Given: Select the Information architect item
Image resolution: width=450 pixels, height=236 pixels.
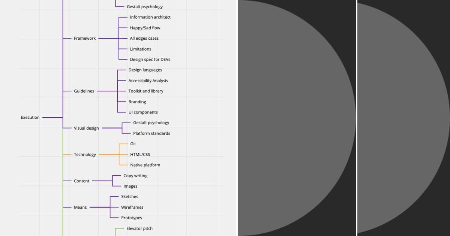Looking at the screenshot, I should tap(150, 17).
